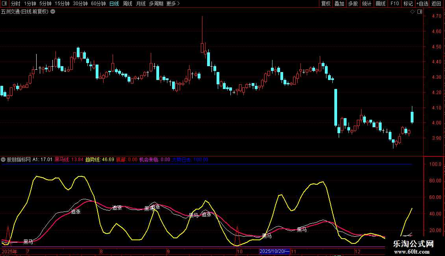The height and width of the screenshot is (256, 445).
Task: Open the 统计 statistics tool
Action: pyautogui.click(x=367, y=4)
